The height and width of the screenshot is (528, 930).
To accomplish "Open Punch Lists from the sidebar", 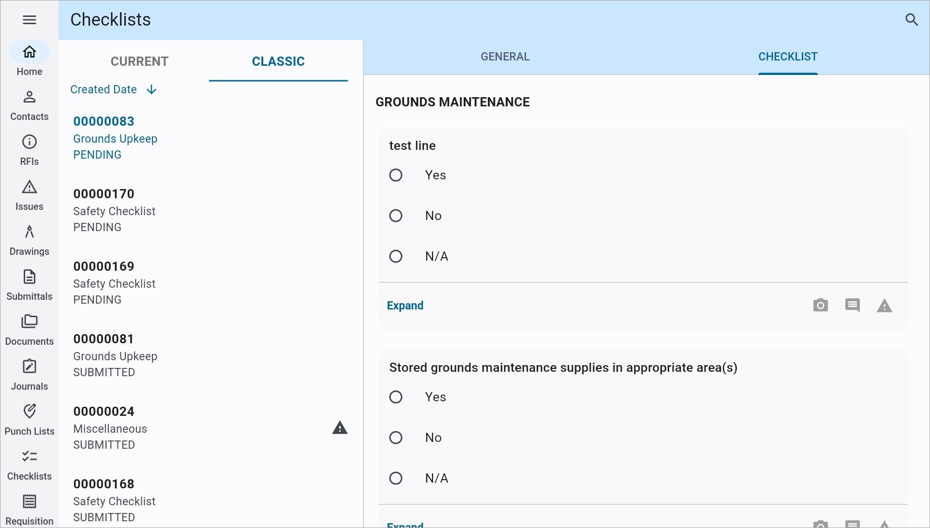I will point(30,420).
